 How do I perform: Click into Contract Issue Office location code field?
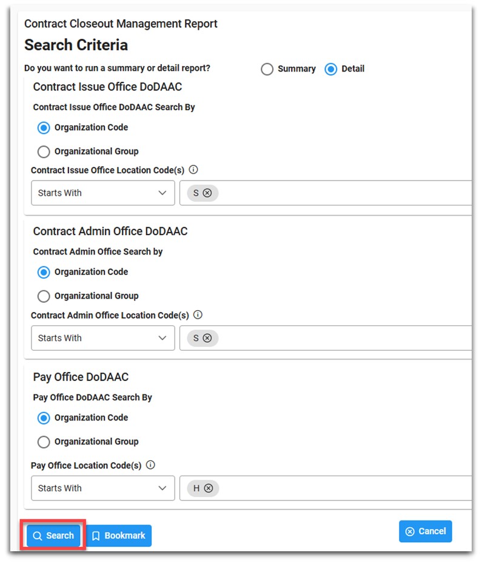(340, 193)
